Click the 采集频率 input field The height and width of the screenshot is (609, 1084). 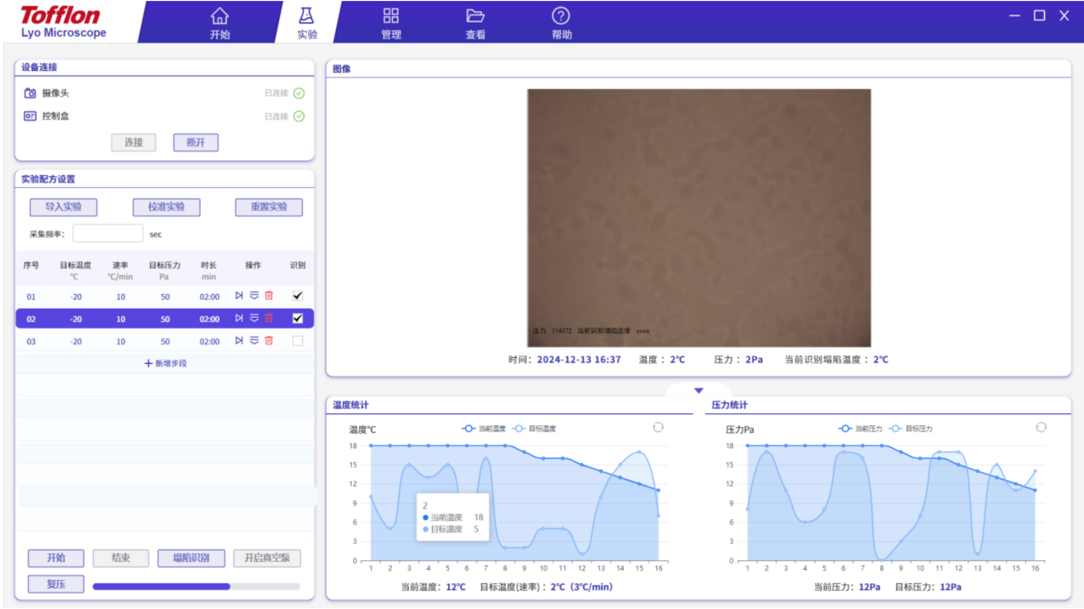tap(108, 234)
